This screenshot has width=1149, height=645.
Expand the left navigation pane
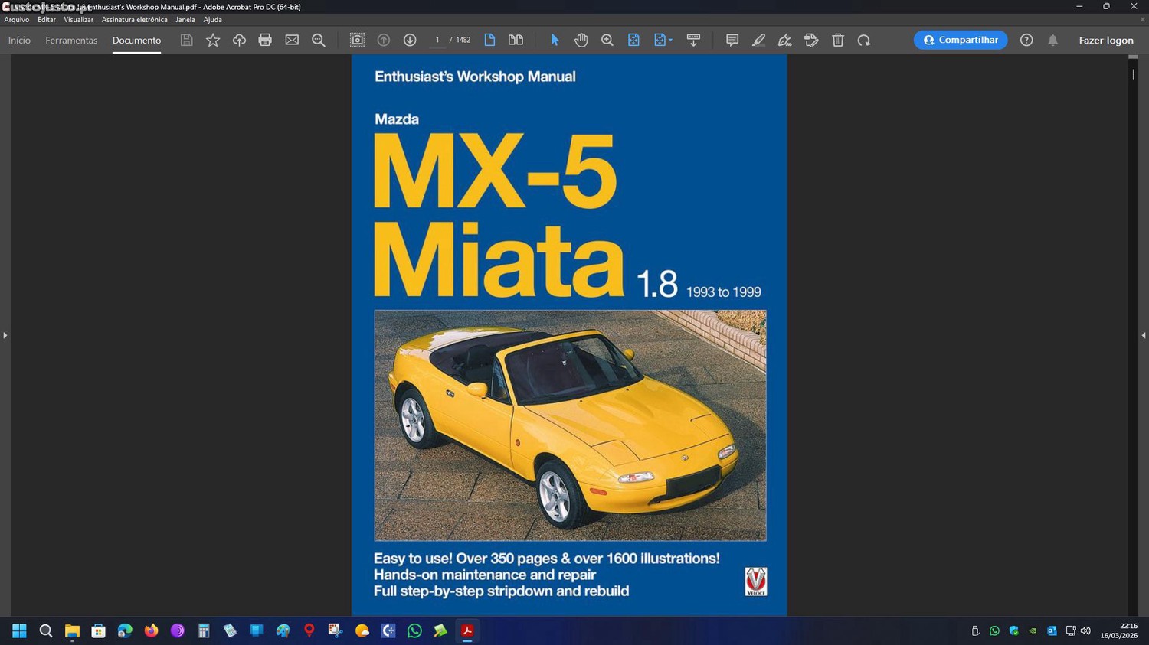5,335
